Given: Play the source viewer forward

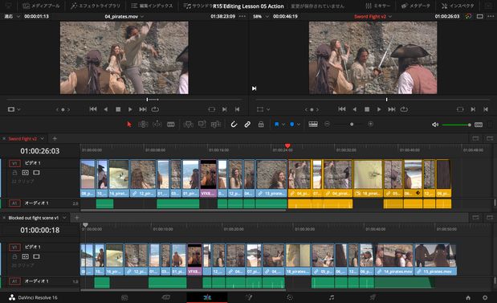Looking at the screenshot, I should (x=130, y=109).
